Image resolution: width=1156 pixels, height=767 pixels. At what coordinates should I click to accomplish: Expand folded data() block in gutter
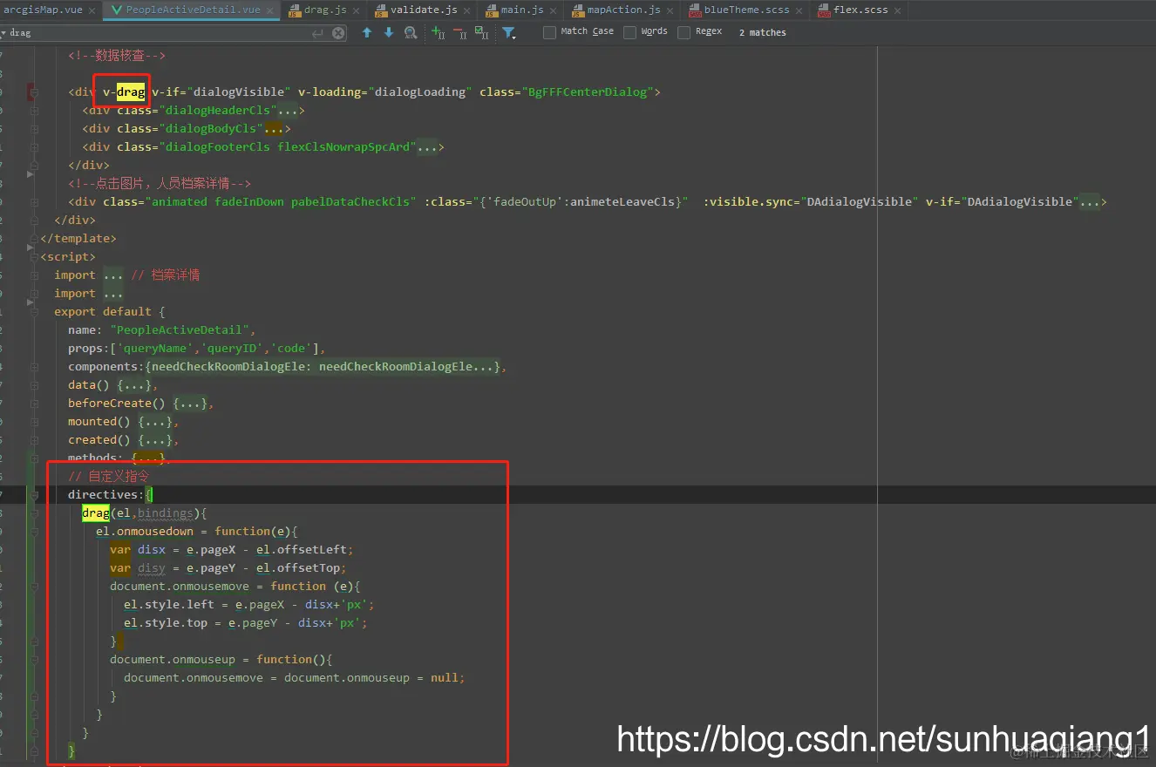[x=34, y=385]
